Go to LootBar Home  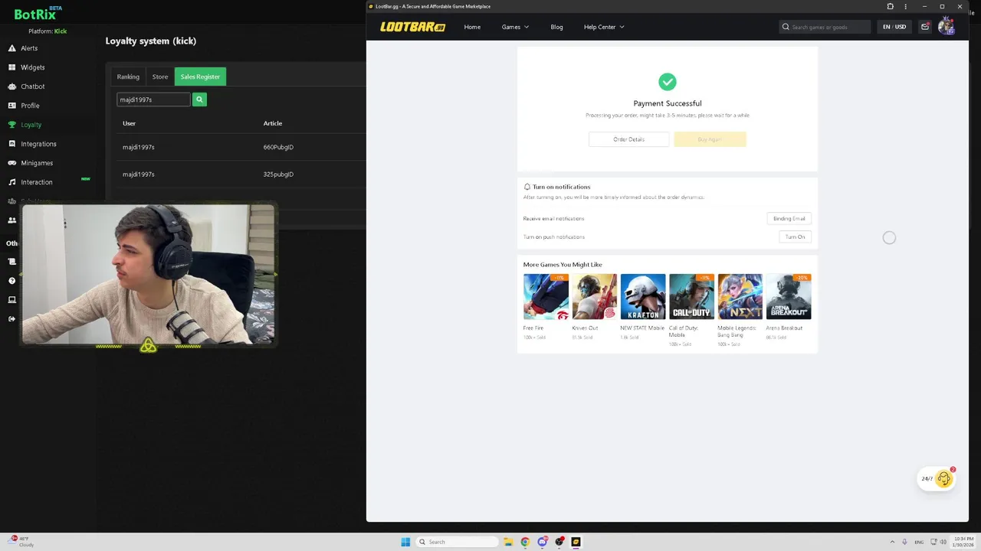(472, 27)
